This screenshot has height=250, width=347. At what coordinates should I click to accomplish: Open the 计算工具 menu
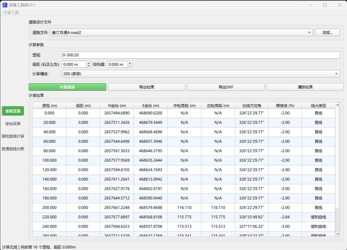click(11, 13)
